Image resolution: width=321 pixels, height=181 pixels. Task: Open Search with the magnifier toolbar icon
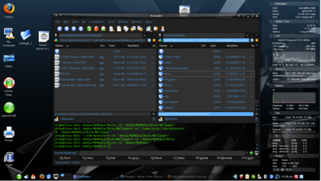pos(112,29)
